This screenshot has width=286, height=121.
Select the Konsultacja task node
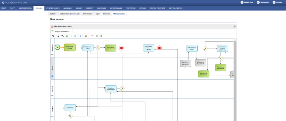pyautogui.click(x=70, y=108)
